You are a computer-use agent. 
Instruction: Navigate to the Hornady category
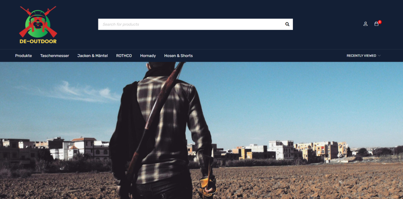tap(148, 56)
